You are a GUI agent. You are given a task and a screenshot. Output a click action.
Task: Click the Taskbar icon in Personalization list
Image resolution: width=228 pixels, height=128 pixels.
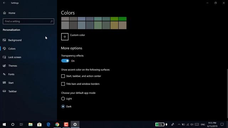pyautogui.click(x=4, y=91)
